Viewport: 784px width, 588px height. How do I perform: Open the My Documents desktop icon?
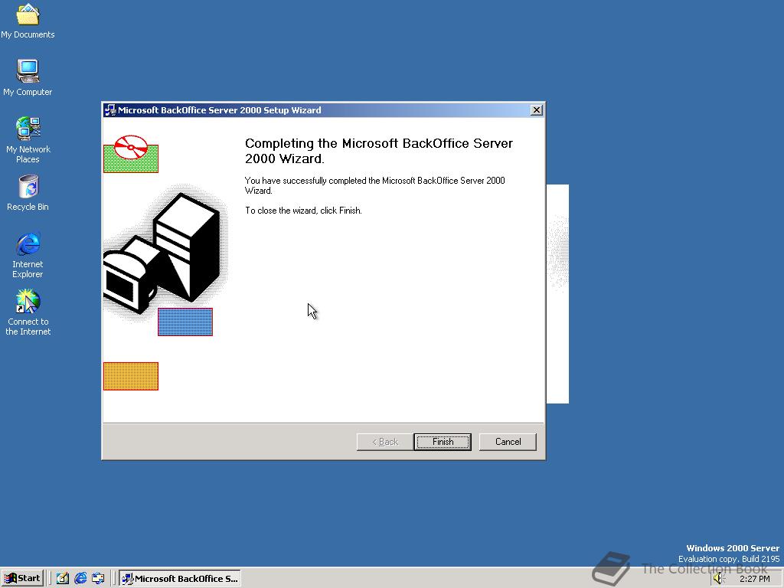coord(28,21)
